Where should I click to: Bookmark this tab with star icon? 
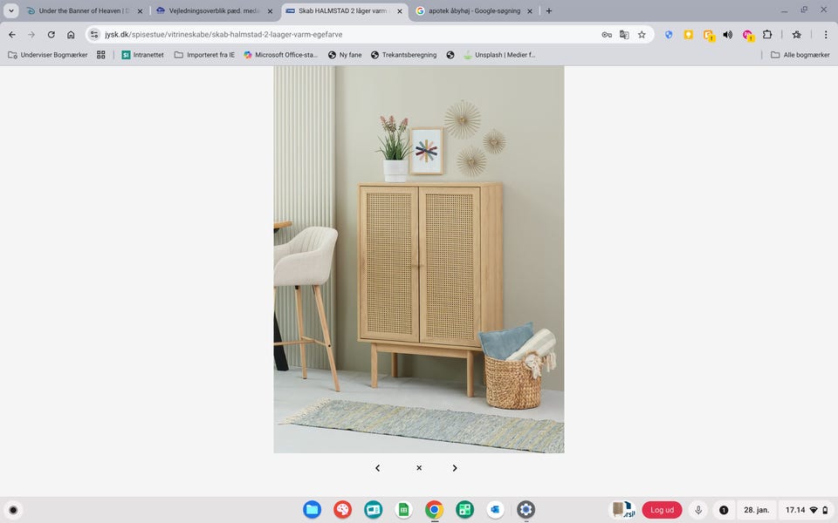642,35
